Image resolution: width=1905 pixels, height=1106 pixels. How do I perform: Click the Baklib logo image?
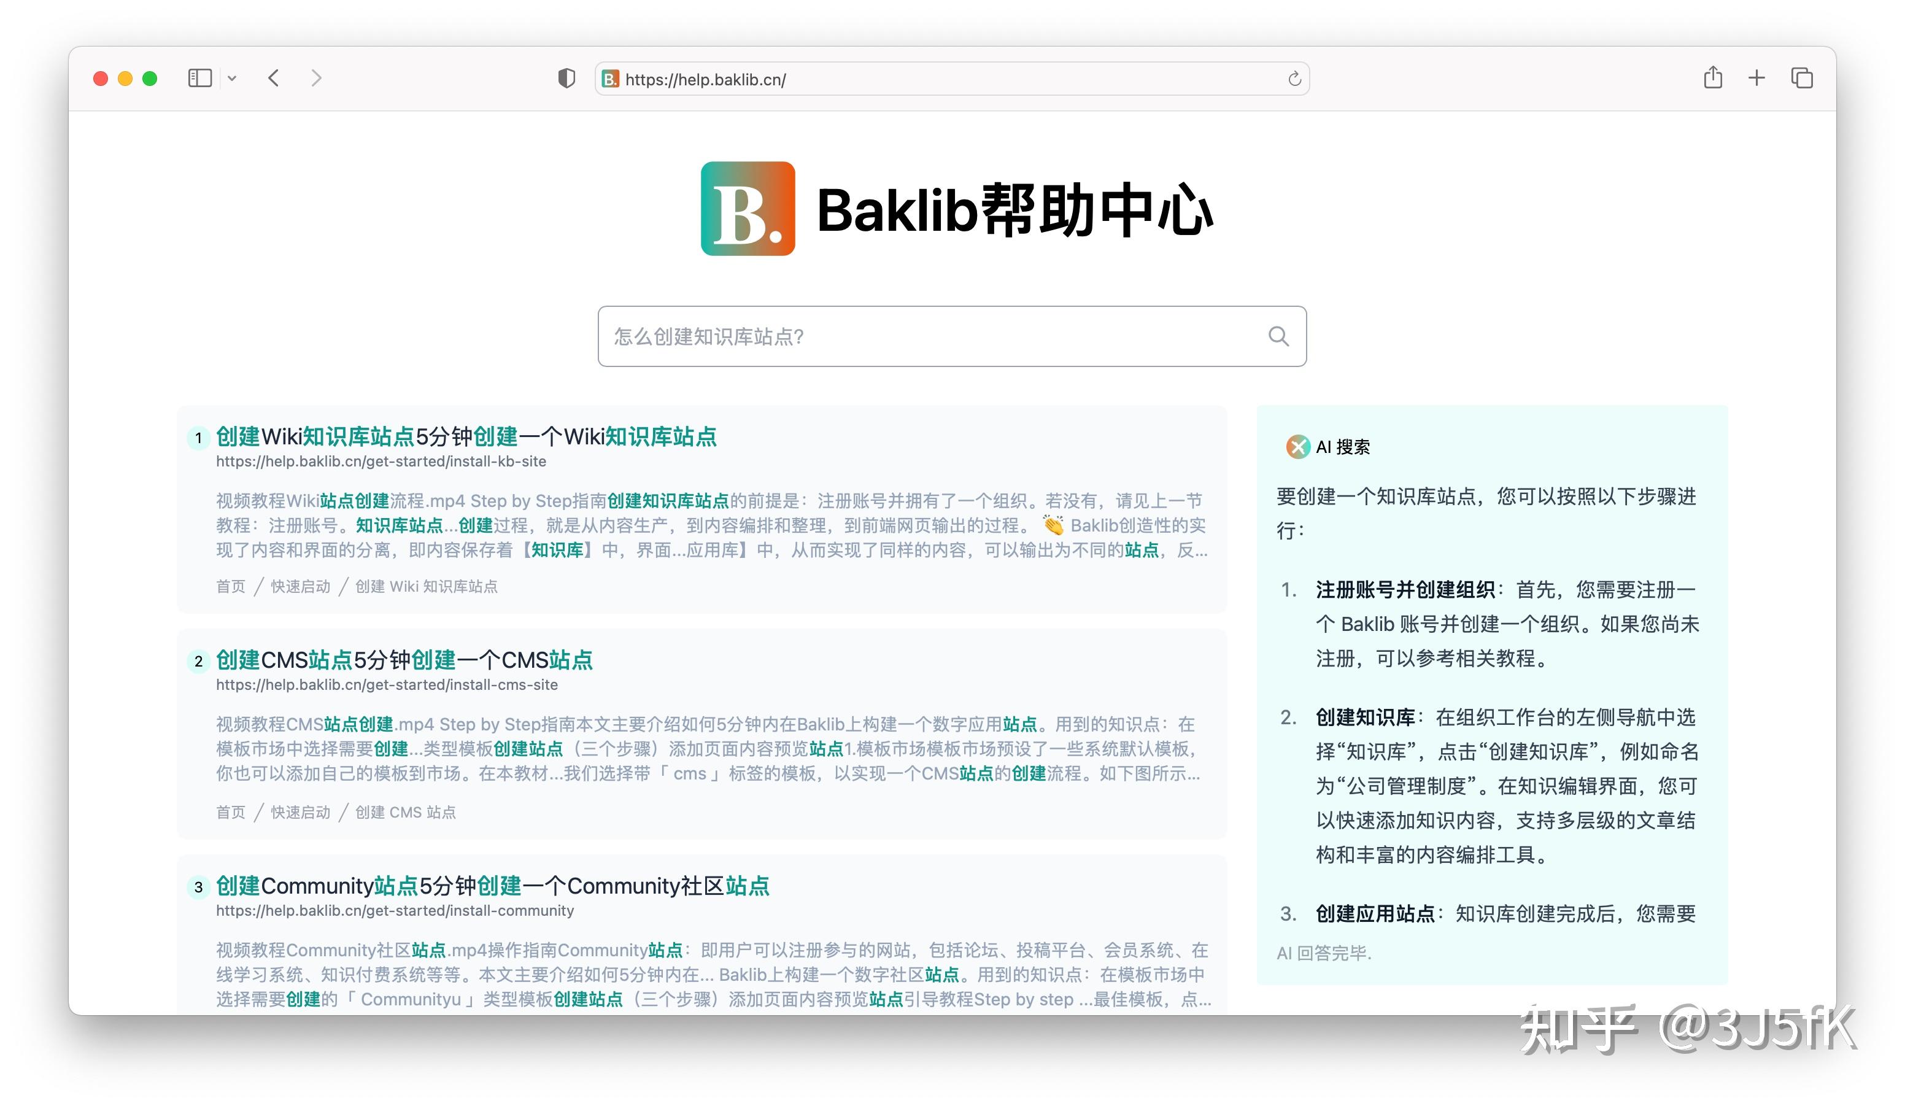pyautogui.click(x=748, y=209)
